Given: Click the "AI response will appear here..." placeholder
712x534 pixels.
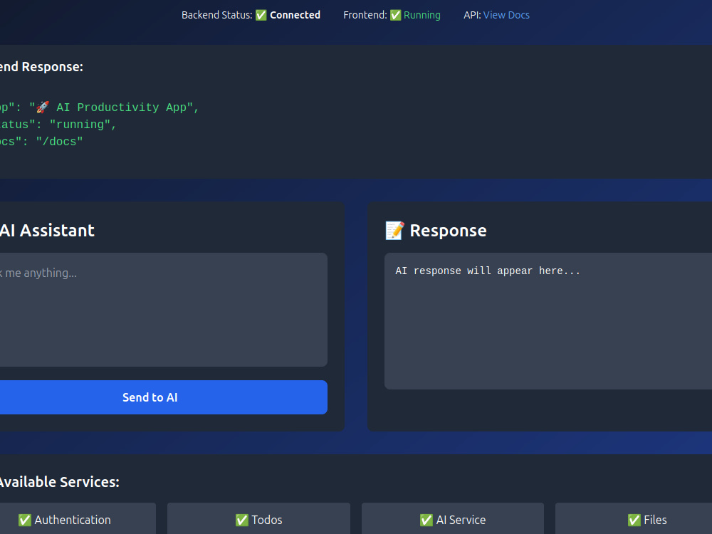Looking at the screenshot, I should [488, 271].
